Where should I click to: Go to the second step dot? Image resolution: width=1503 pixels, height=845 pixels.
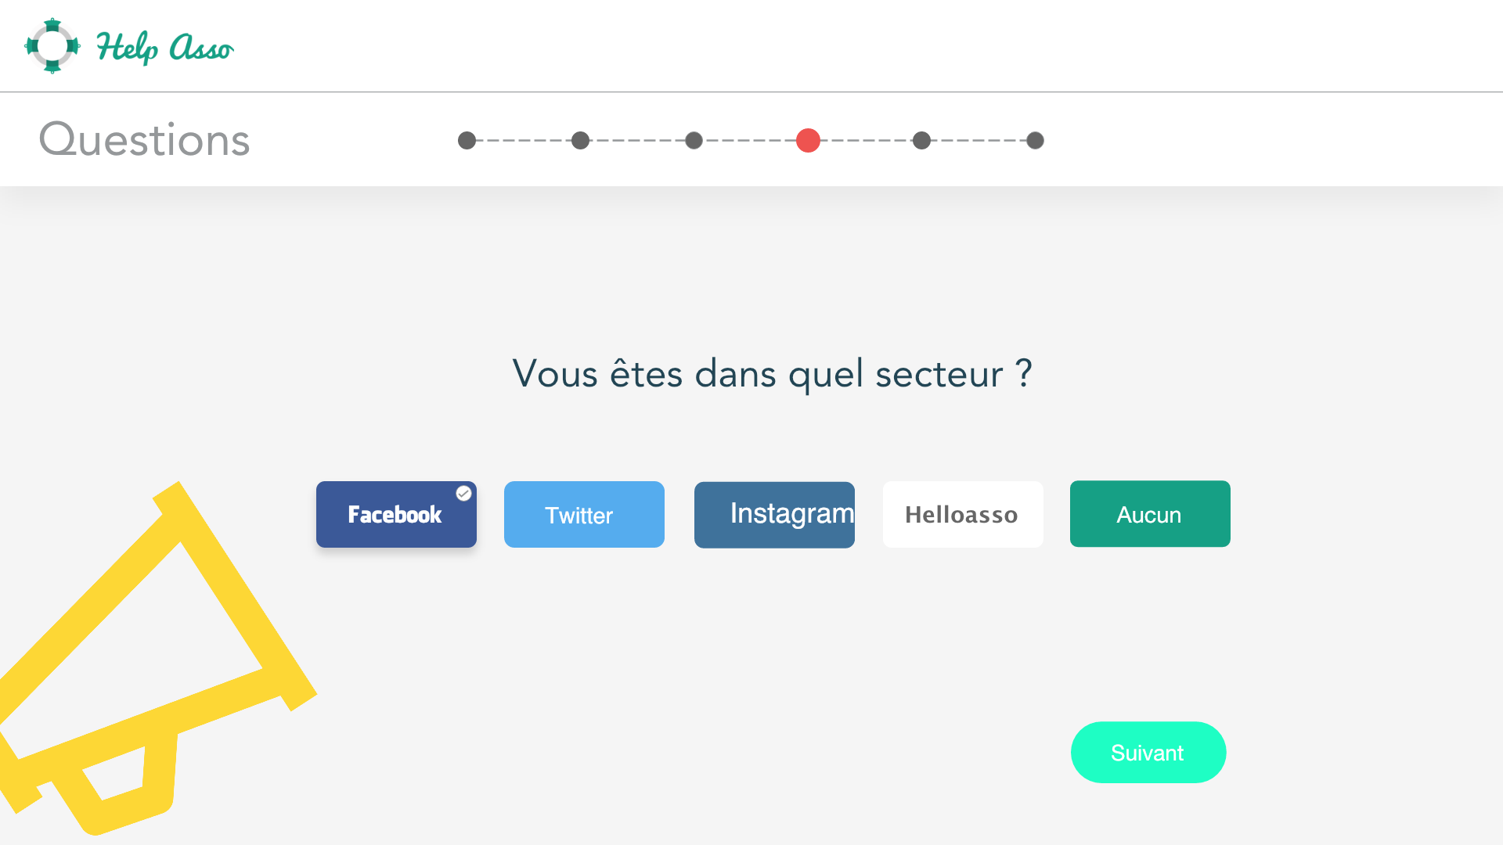(x=580, y=140)
